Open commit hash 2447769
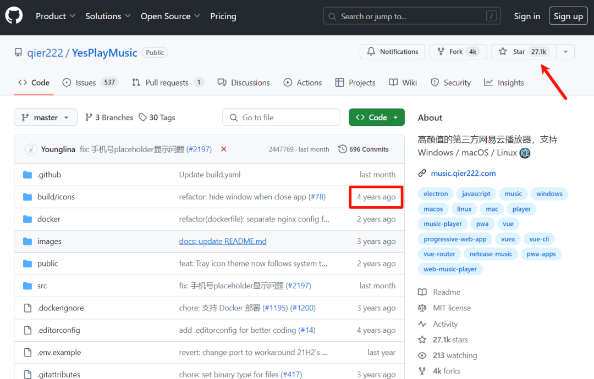 coord(281,149)
